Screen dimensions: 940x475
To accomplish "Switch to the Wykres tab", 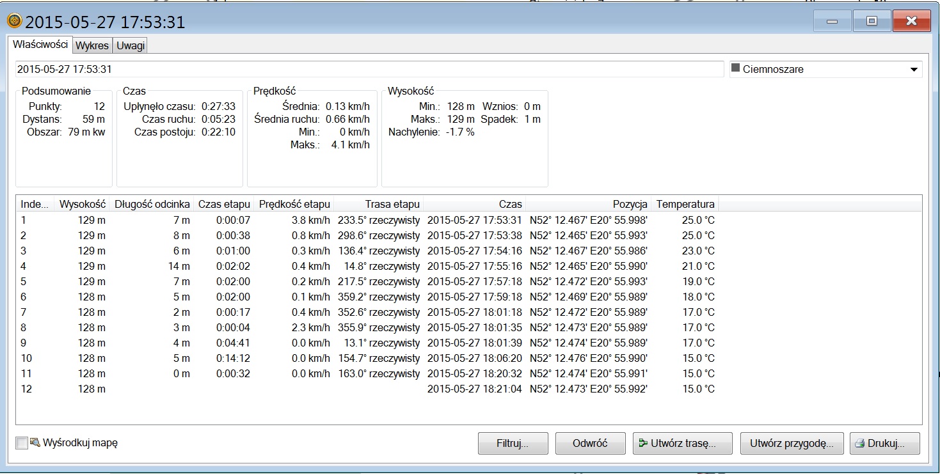I will point(92,46).
